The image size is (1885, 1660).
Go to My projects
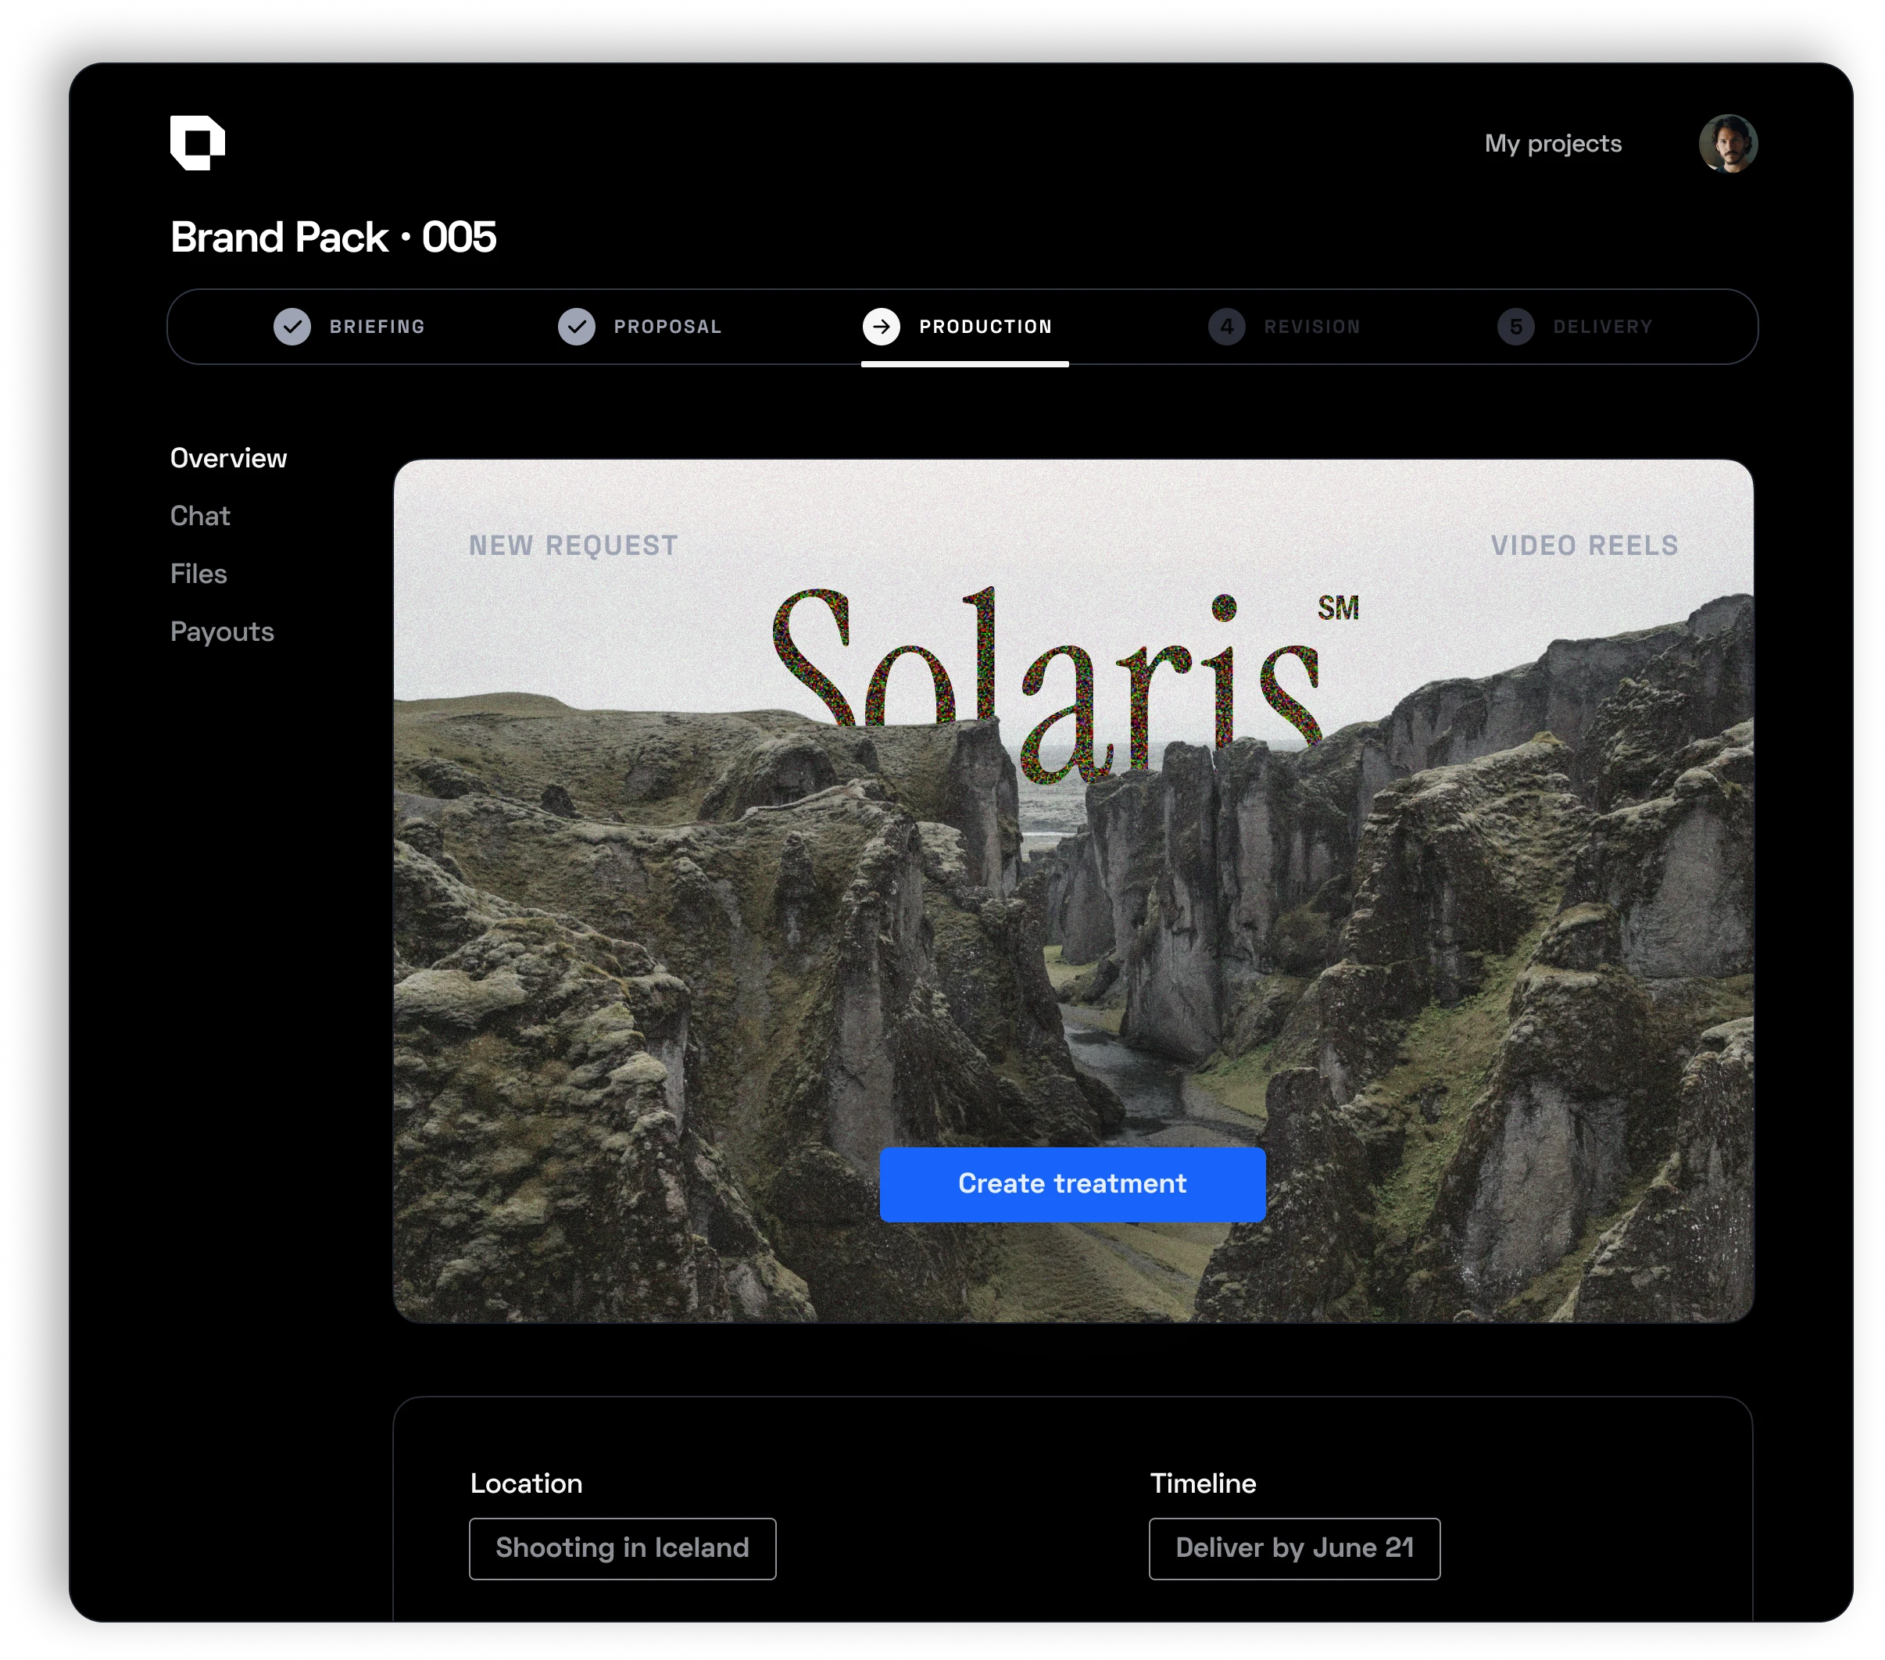[1552, 144]
